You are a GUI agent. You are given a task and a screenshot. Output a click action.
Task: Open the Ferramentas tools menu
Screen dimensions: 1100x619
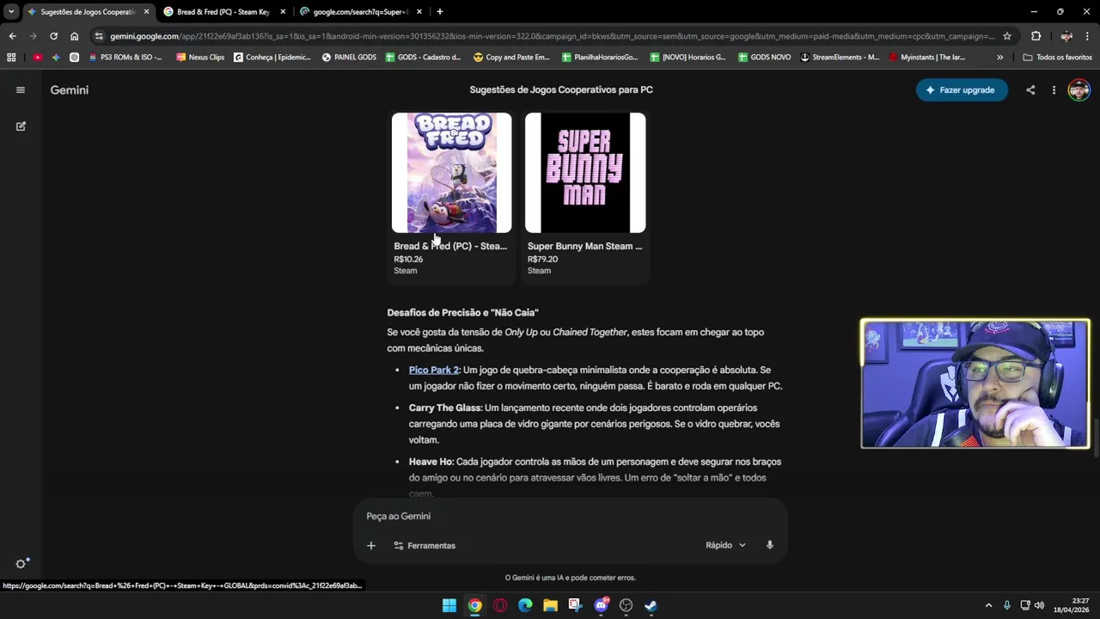click(x=425, y=545)
